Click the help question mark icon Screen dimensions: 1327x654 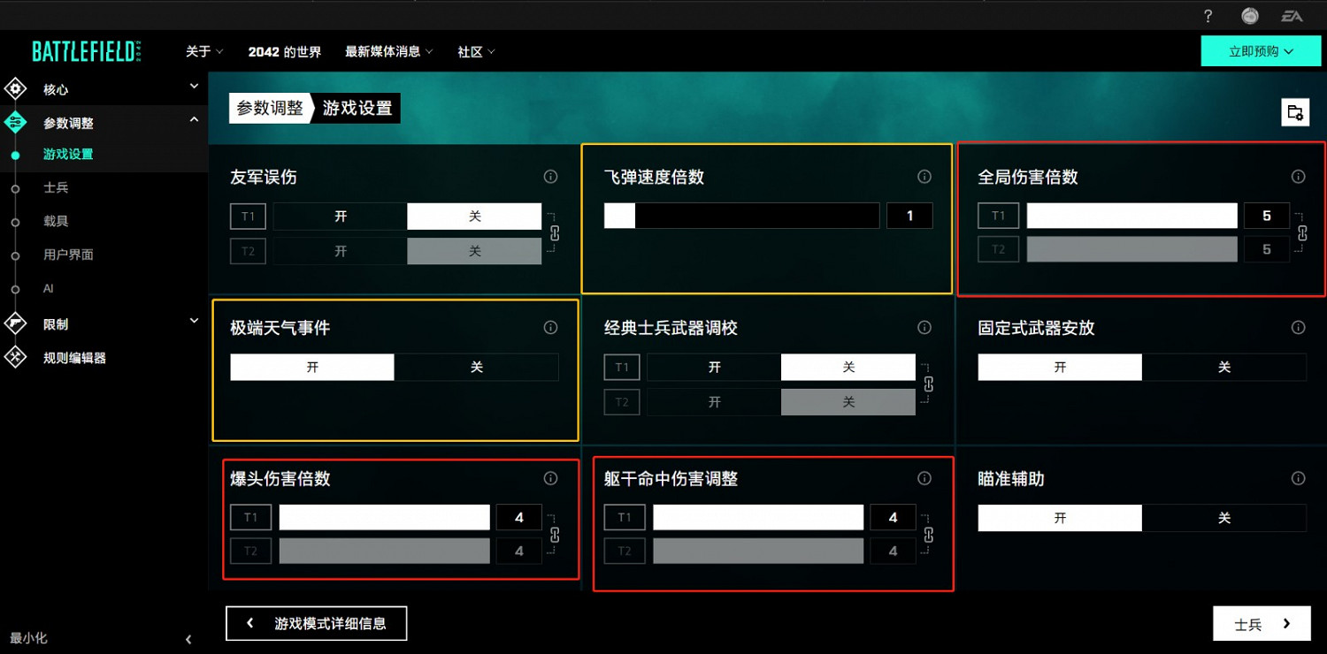[x=1208, y=15]
